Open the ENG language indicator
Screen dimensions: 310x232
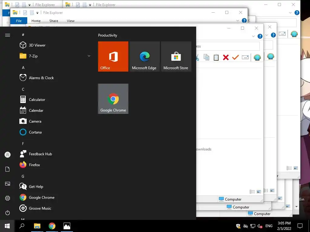(x=269, y=226)
